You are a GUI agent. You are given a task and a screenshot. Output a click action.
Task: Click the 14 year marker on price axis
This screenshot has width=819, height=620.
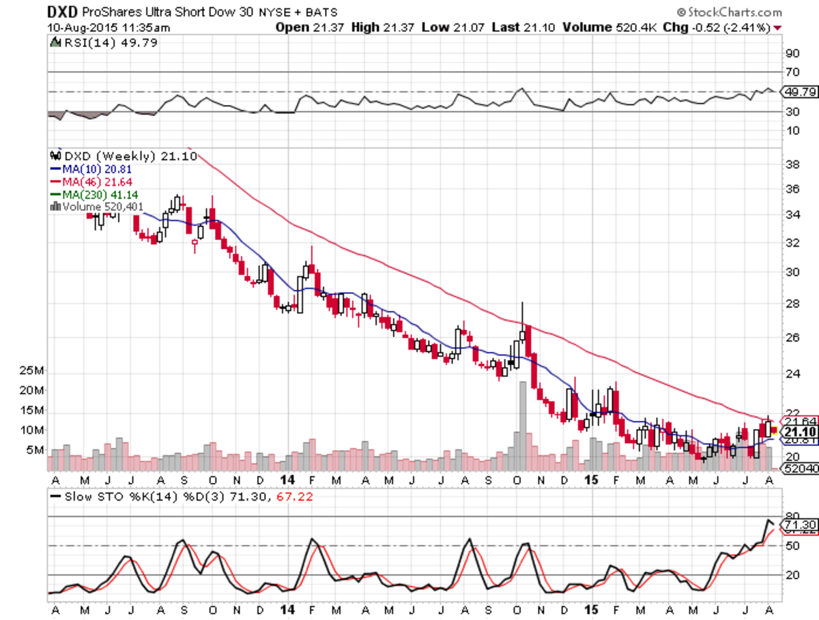click(x=287, y=480)
